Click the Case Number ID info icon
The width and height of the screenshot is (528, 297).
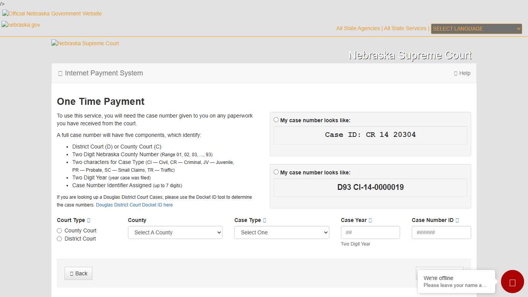click(x=457, y=220)
